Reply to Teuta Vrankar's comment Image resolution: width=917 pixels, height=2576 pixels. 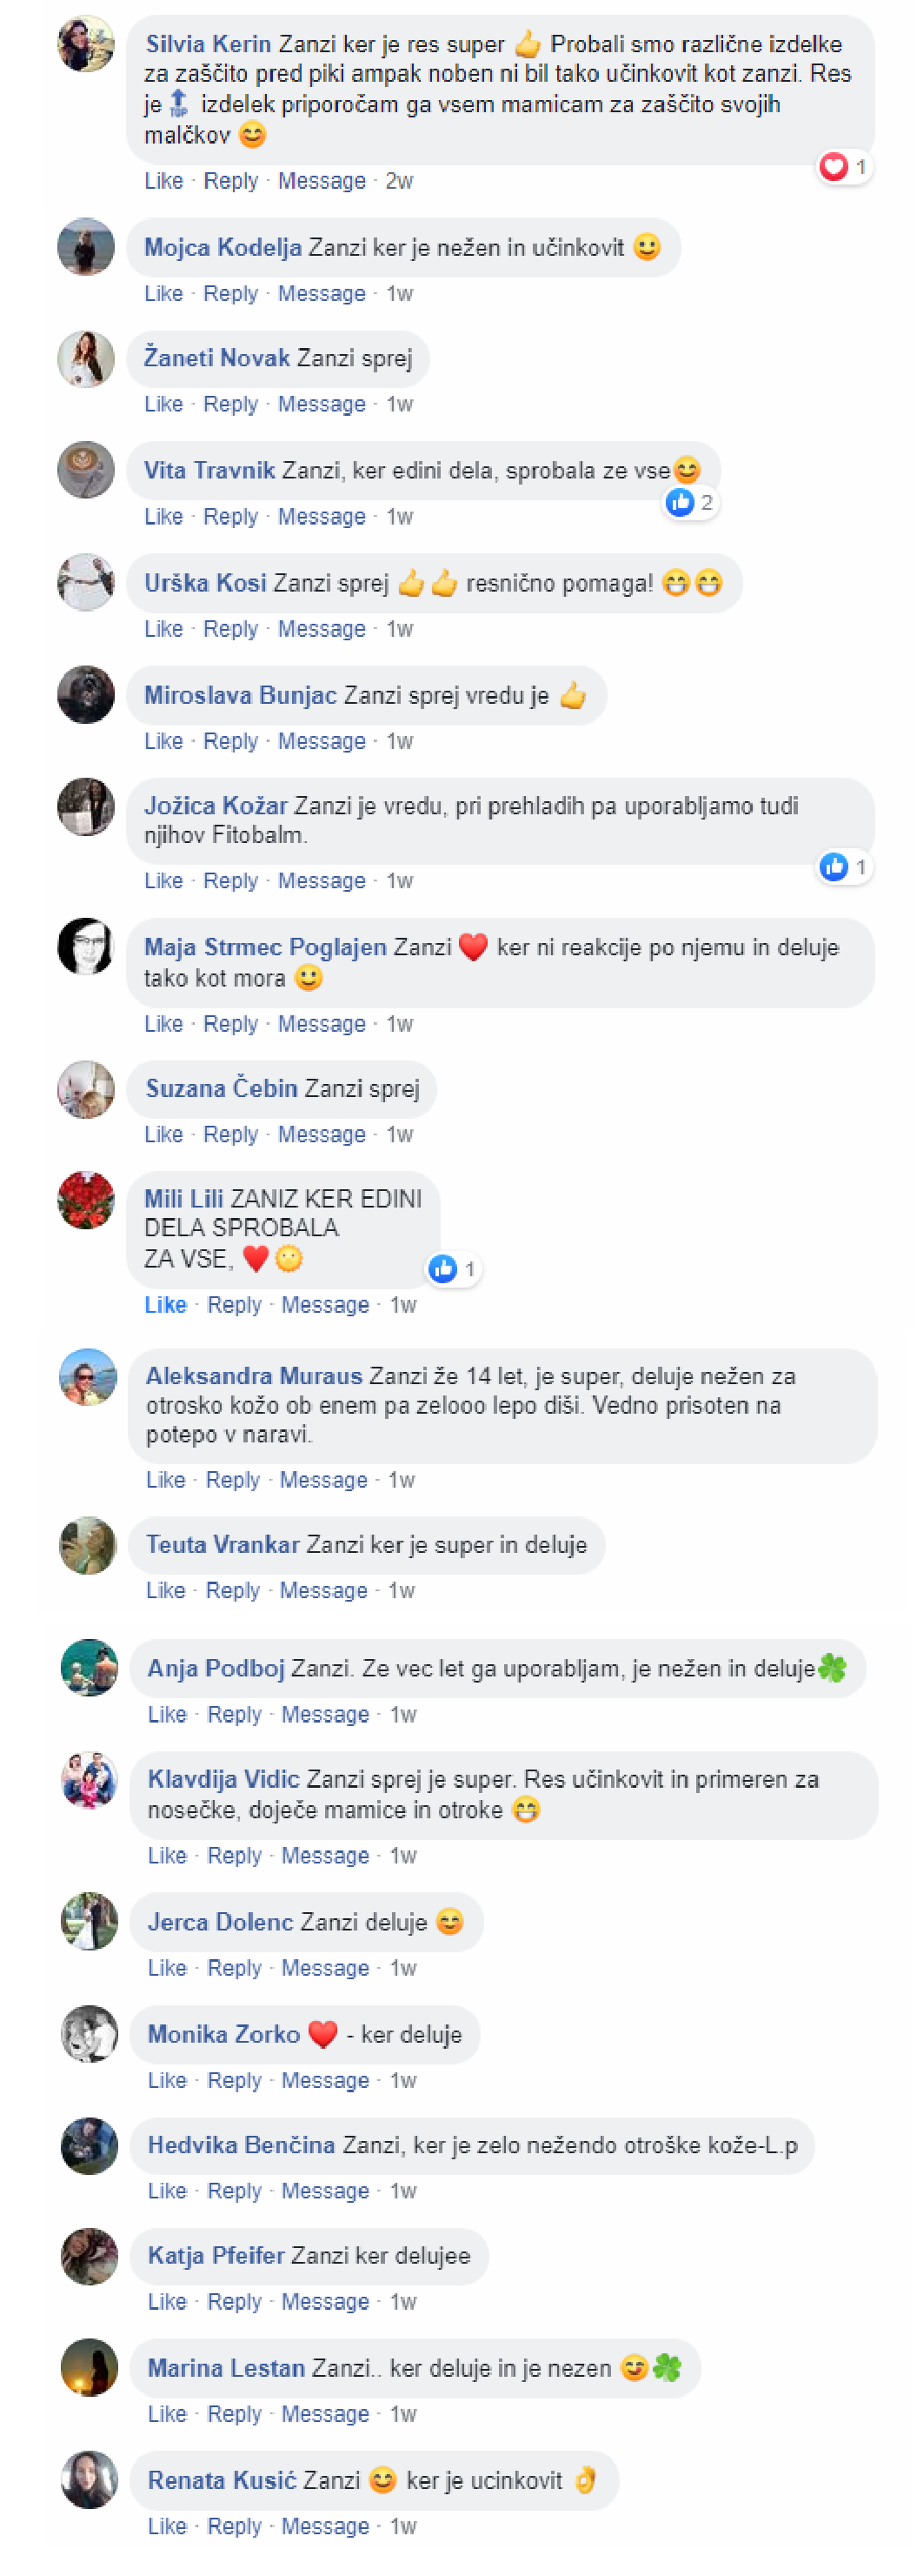[233, 1590]
